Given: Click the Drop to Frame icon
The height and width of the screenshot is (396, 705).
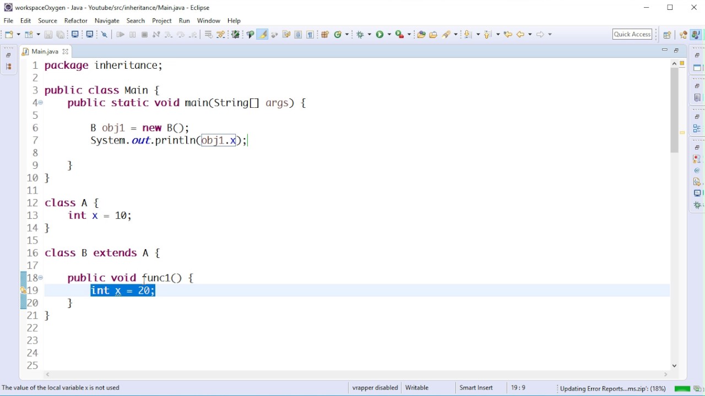Looking at the screenshot, I should tap(209, 34).
